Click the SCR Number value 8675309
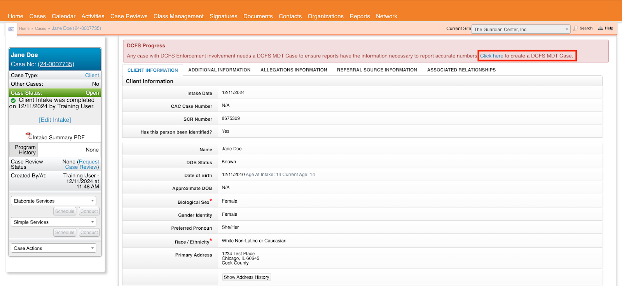622x286 pixels. tap(231, 118)
